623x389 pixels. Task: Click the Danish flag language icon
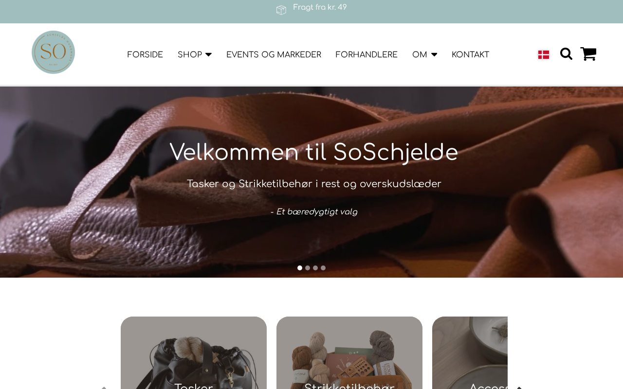tap(544, 55)
